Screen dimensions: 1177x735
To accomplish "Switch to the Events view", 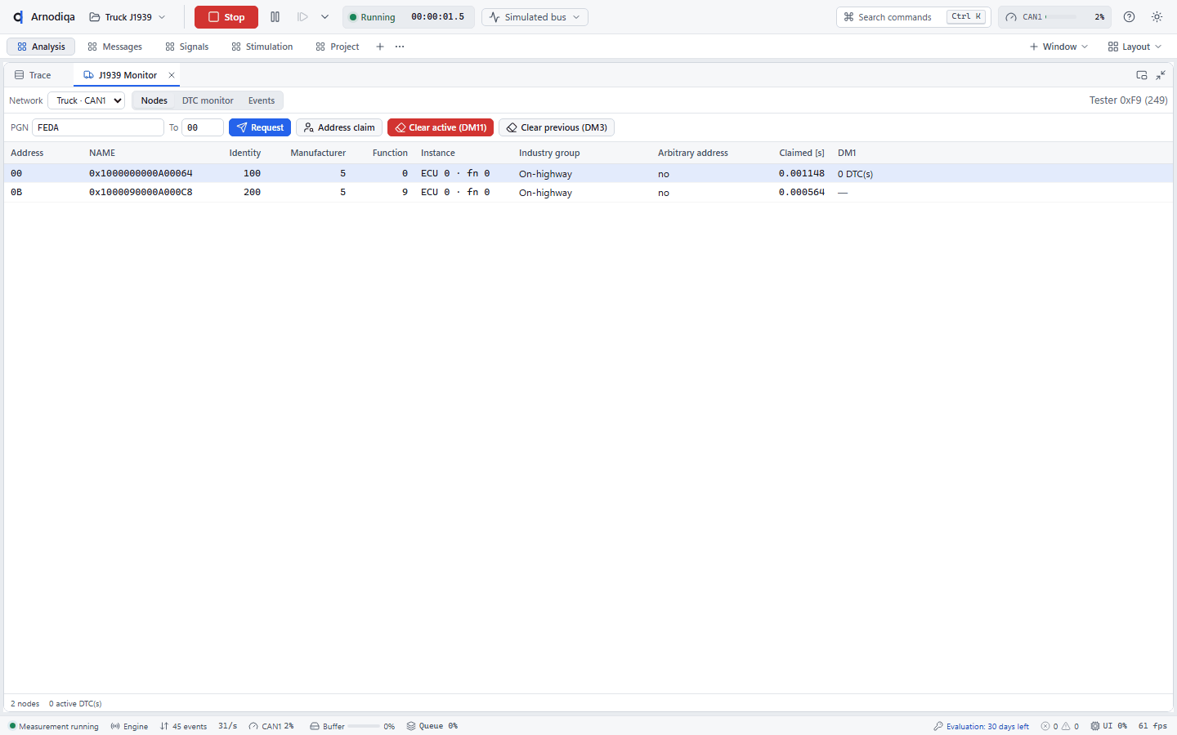I will 262,100.
